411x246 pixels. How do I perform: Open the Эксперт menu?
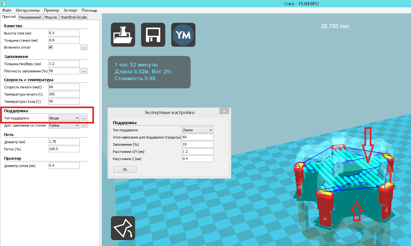pos(70,10)
